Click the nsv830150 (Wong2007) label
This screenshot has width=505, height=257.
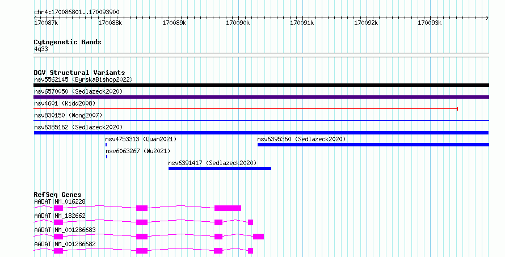(x=68, y=115)
